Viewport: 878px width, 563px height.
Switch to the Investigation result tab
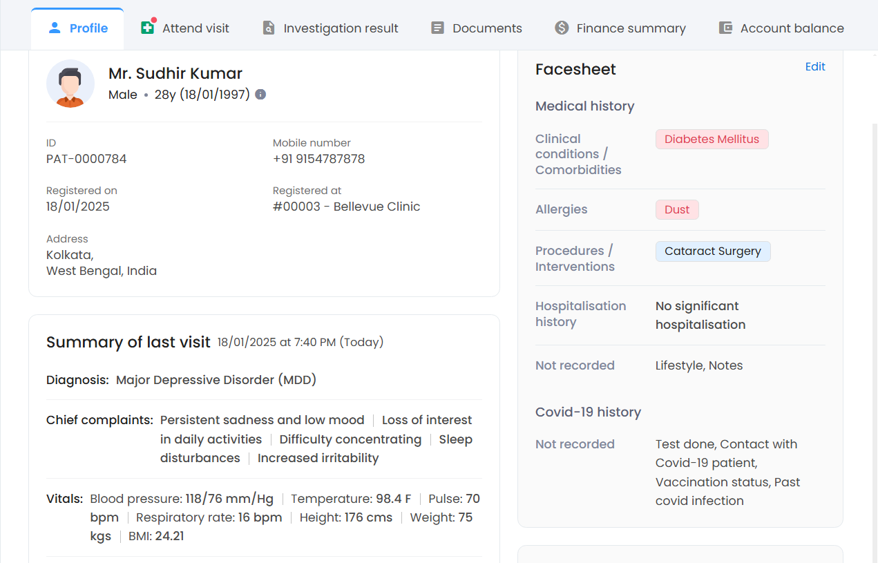(341, 28)
